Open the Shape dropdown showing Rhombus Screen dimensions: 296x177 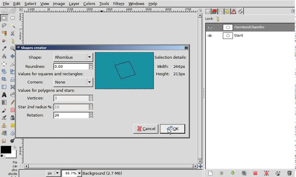[x=73, y=57]
